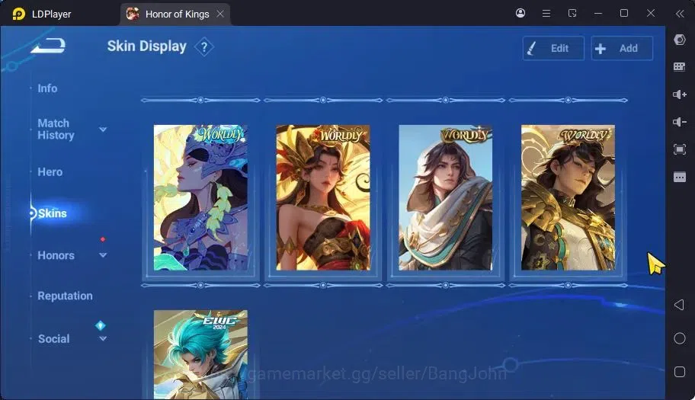Open the more tools ellipsis icon
The height and width of the screenshot is (400, 695).
(x=680, y=178)
